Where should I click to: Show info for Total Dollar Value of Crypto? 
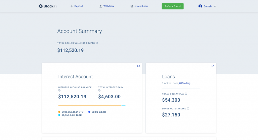97,43
